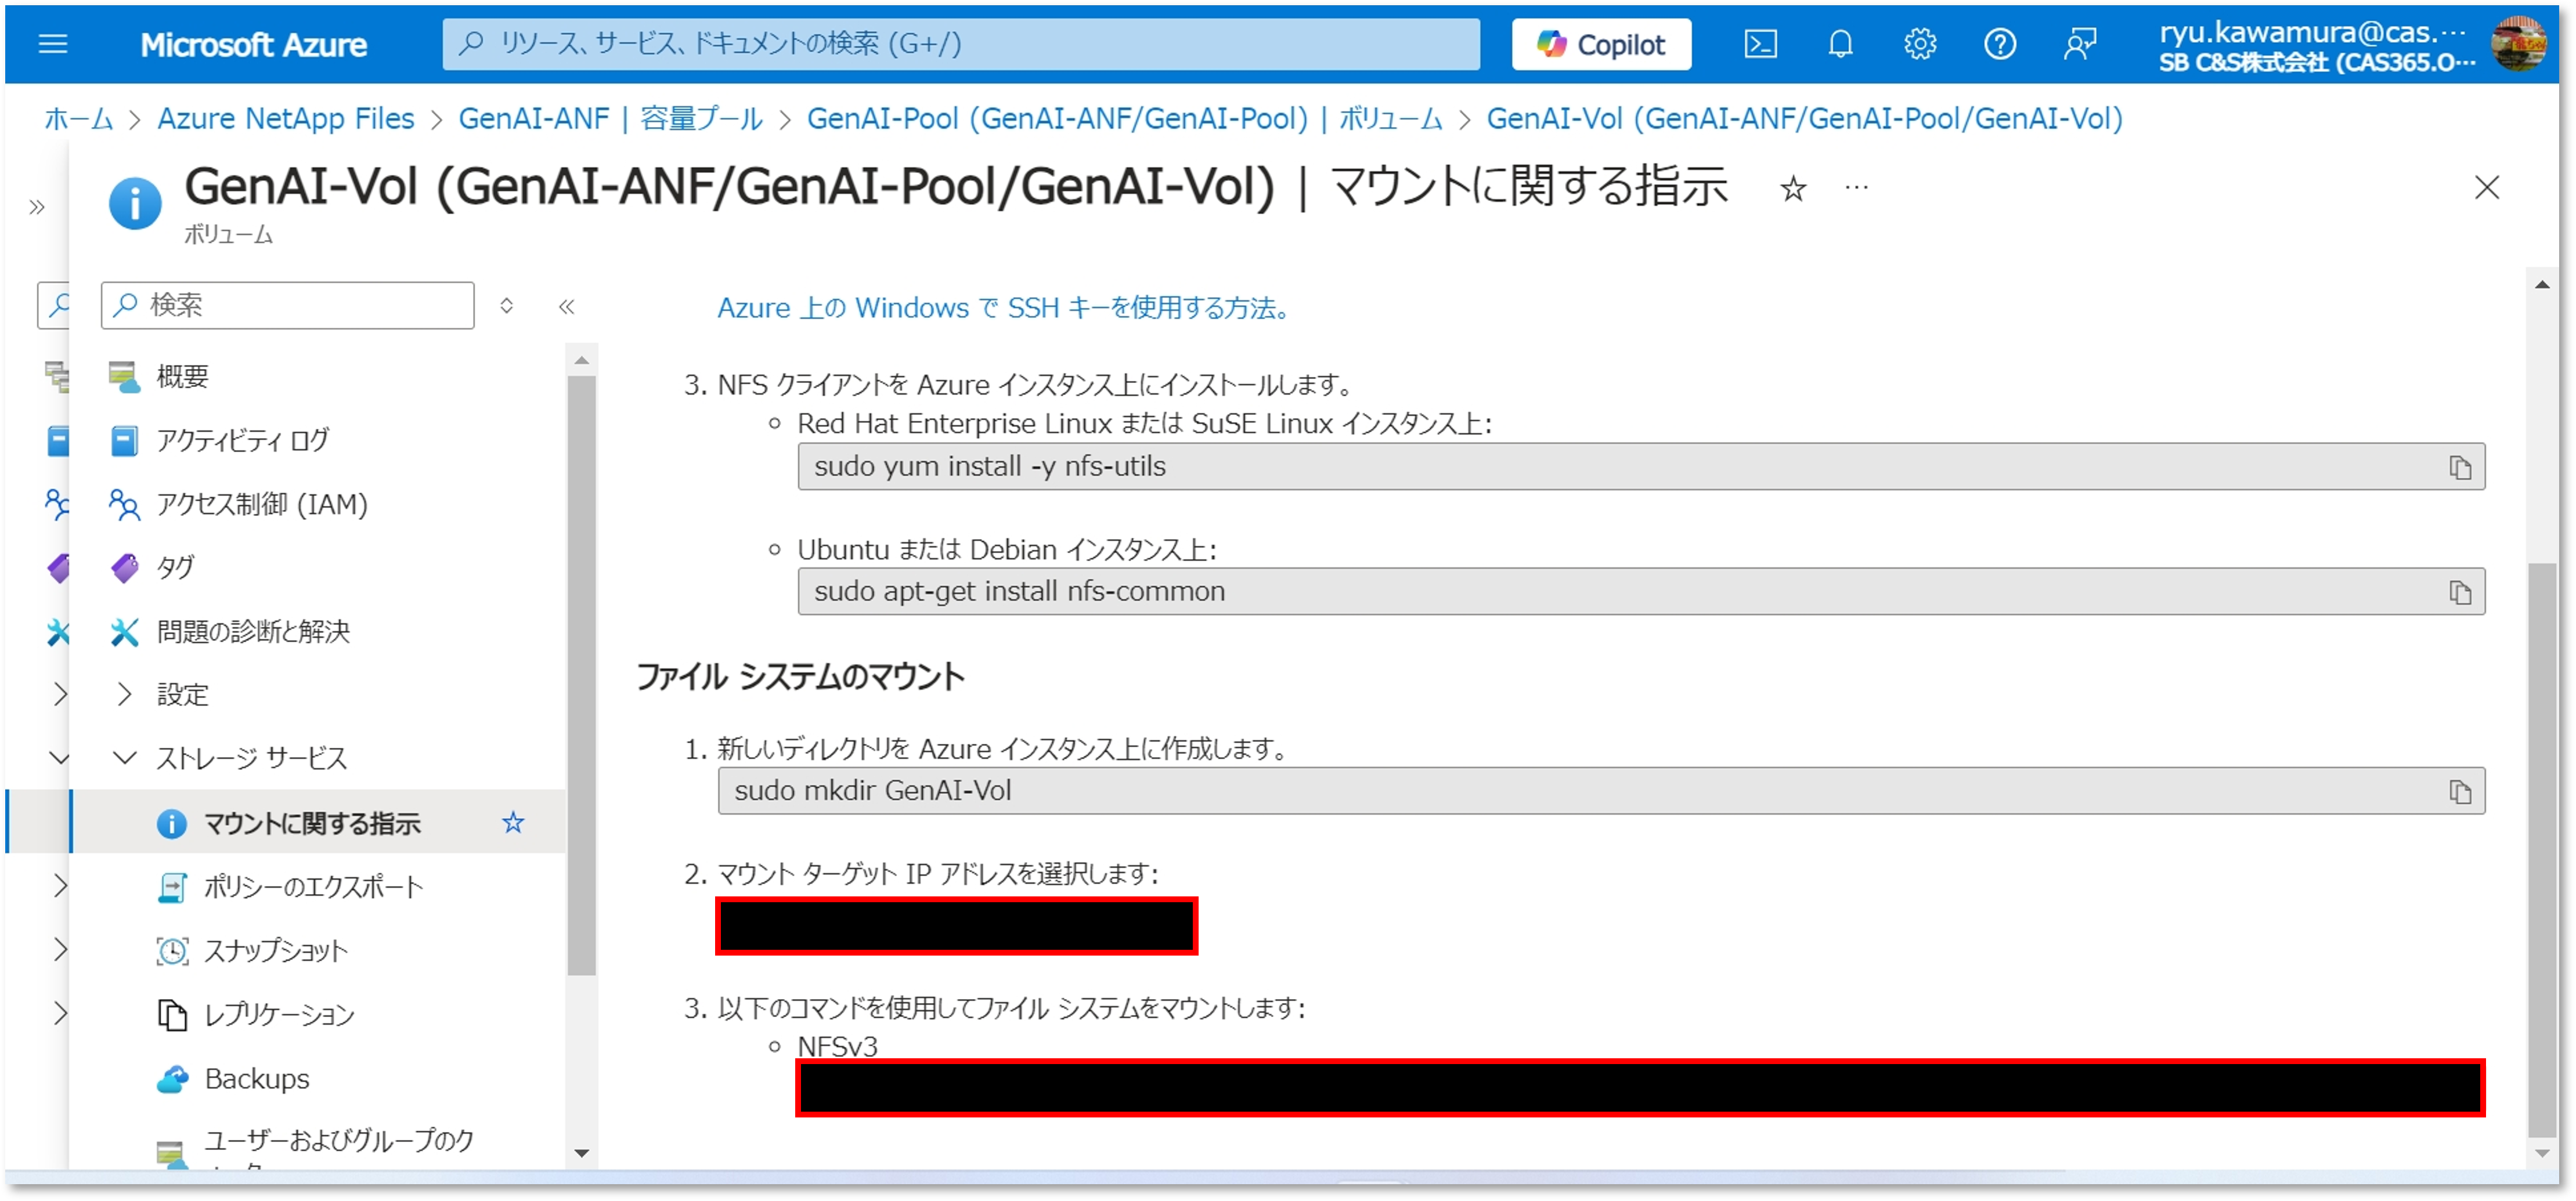Favorite this page with title star
2576x1201 pixels.
[1793, 188]
